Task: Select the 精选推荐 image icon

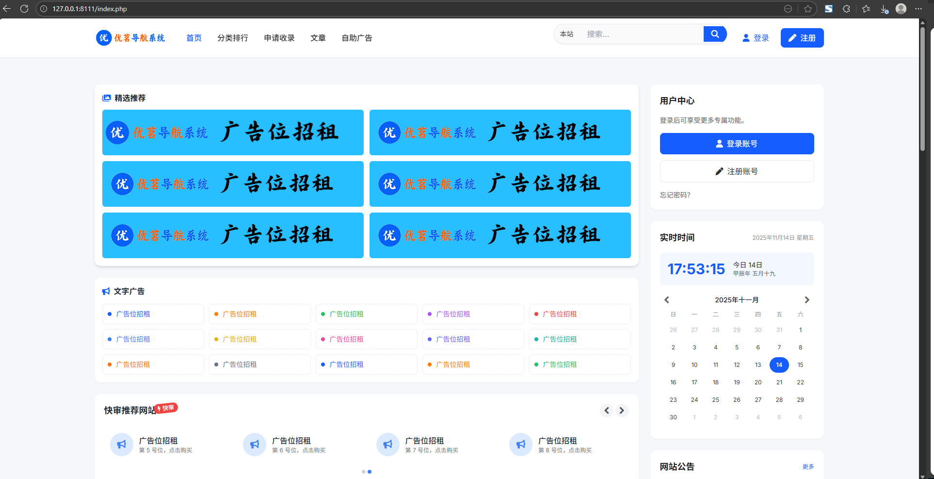Action: click(106, 98)
